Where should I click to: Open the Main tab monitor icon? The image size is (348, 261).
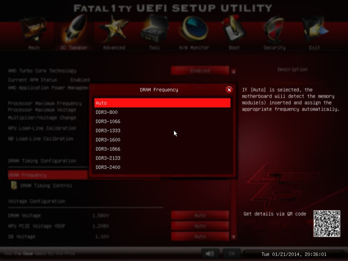[34, 29]
